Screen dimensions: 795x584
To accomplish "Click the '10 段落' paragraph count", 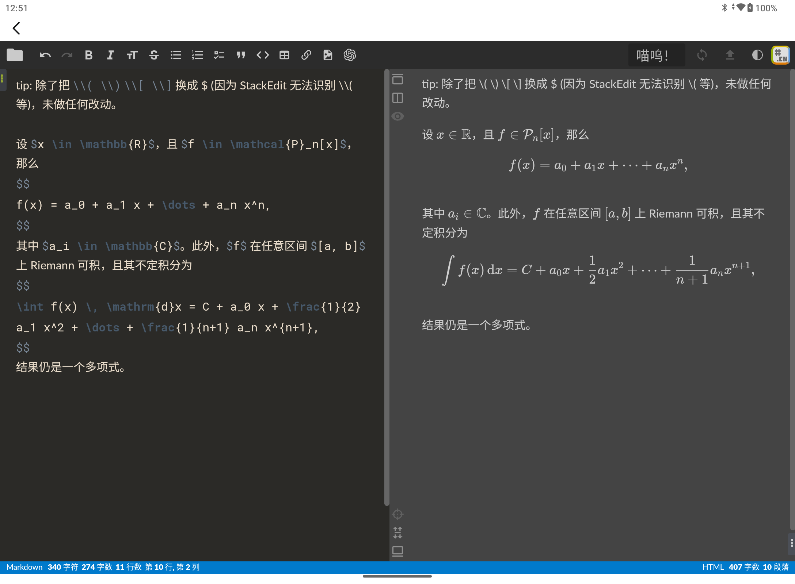I will pyautogui.click(x=776, y=567).
